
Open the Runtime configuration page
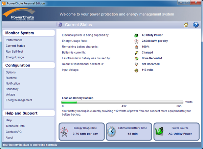coord(11,78)
